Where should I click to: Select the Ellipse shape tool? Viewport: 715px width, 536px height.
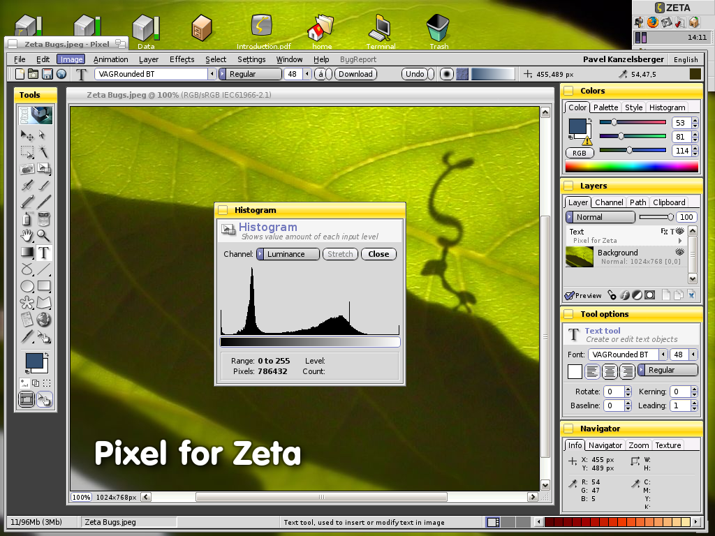point(27,286)
